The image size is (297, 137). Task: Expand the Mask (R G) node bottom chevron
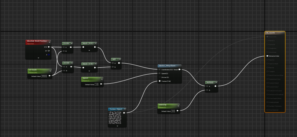tap(89, 50)
